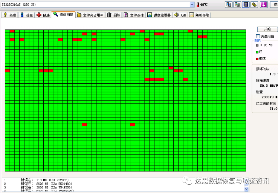Open the 删除 erase tab
This screenshot has height=193, width=278.
[x=114, y=15]
